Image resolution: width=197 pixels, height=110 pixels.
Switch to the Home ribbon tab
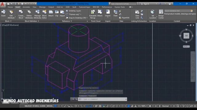tap(10, 7)
